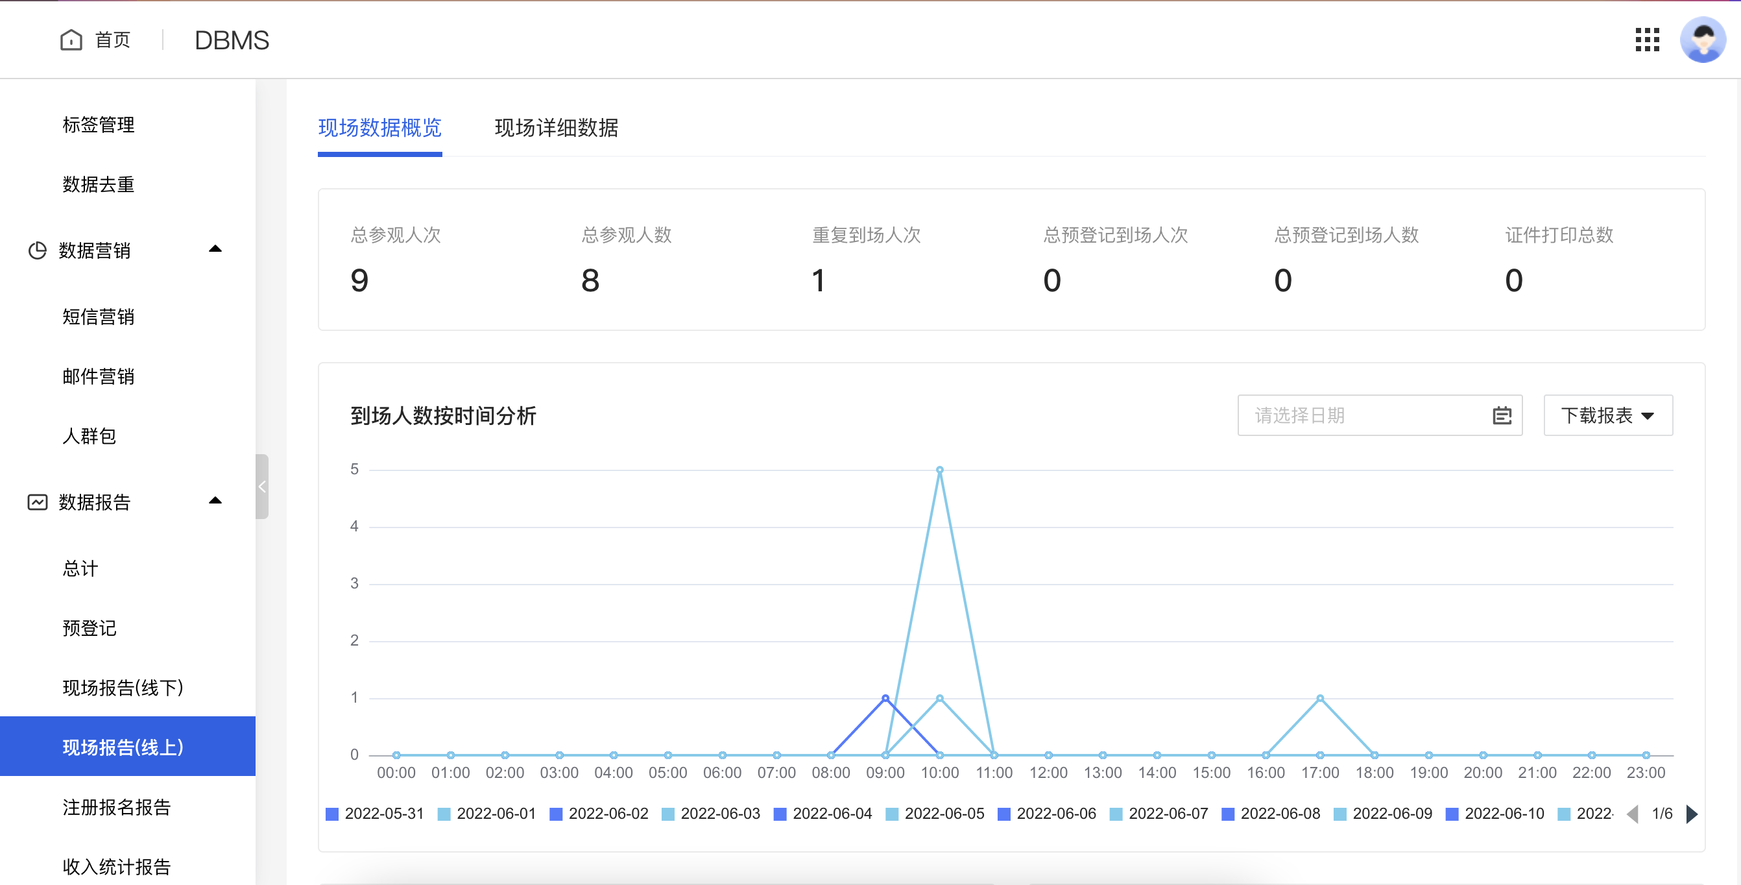Open the 下载报表 dropdown
The width and height of the screenshot is (1741, 885).
[x=1607, y=415]
